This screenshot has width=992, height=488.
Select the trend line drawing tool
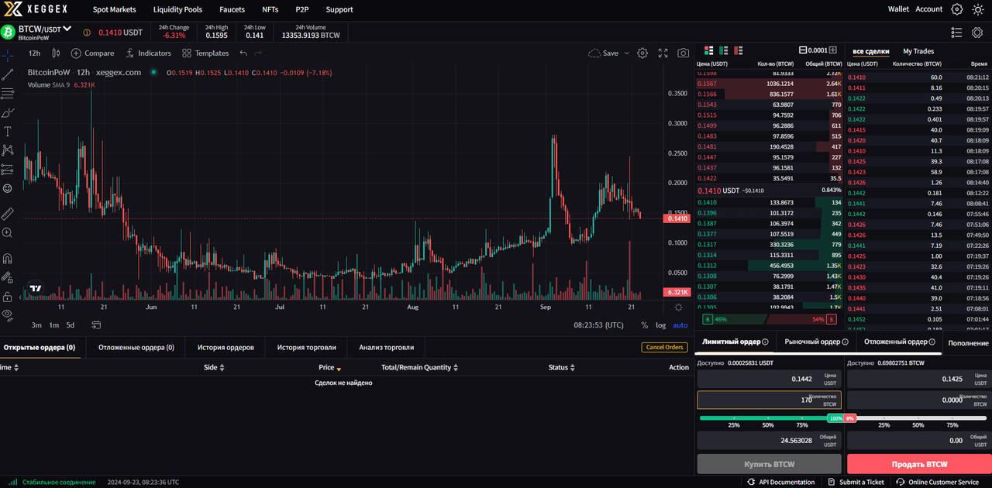coord(8,74)
